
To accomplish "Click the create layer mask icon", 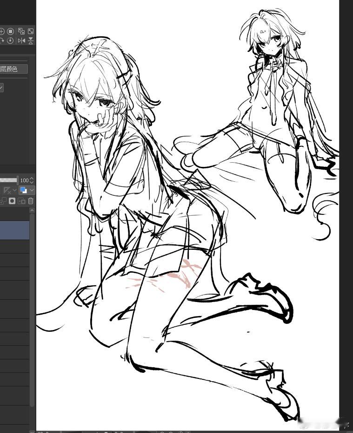I will pyautogui.click(x=12, y=201).
